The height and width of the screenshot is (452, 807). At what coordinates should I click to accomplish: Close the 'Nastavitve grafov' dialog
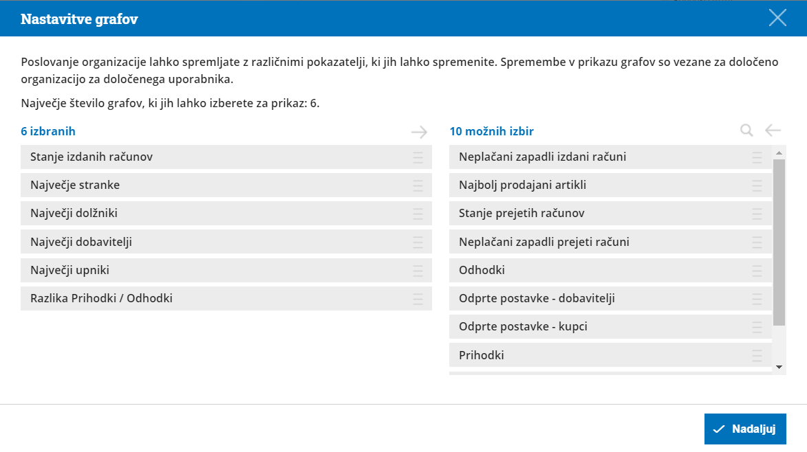pyautogui.click(x=777, y=18)
